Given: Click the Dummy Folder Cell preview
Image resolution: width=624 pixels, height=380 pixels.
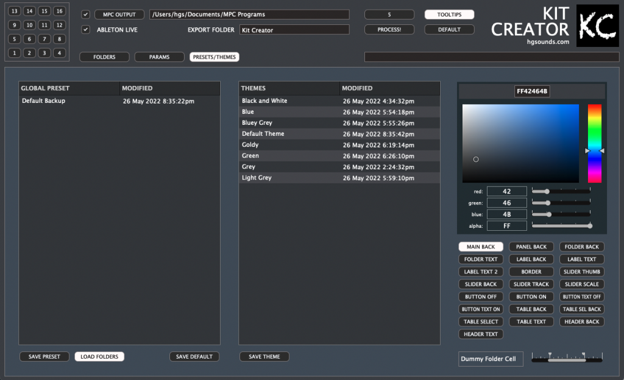Looking at the screenshot, I should (x=491, y=359).
